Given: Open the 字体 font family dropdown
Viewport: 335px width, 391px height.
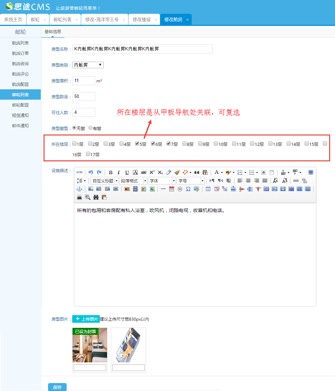Looking at the screenshot, I should pyautogui.click(x=162, y=181).
